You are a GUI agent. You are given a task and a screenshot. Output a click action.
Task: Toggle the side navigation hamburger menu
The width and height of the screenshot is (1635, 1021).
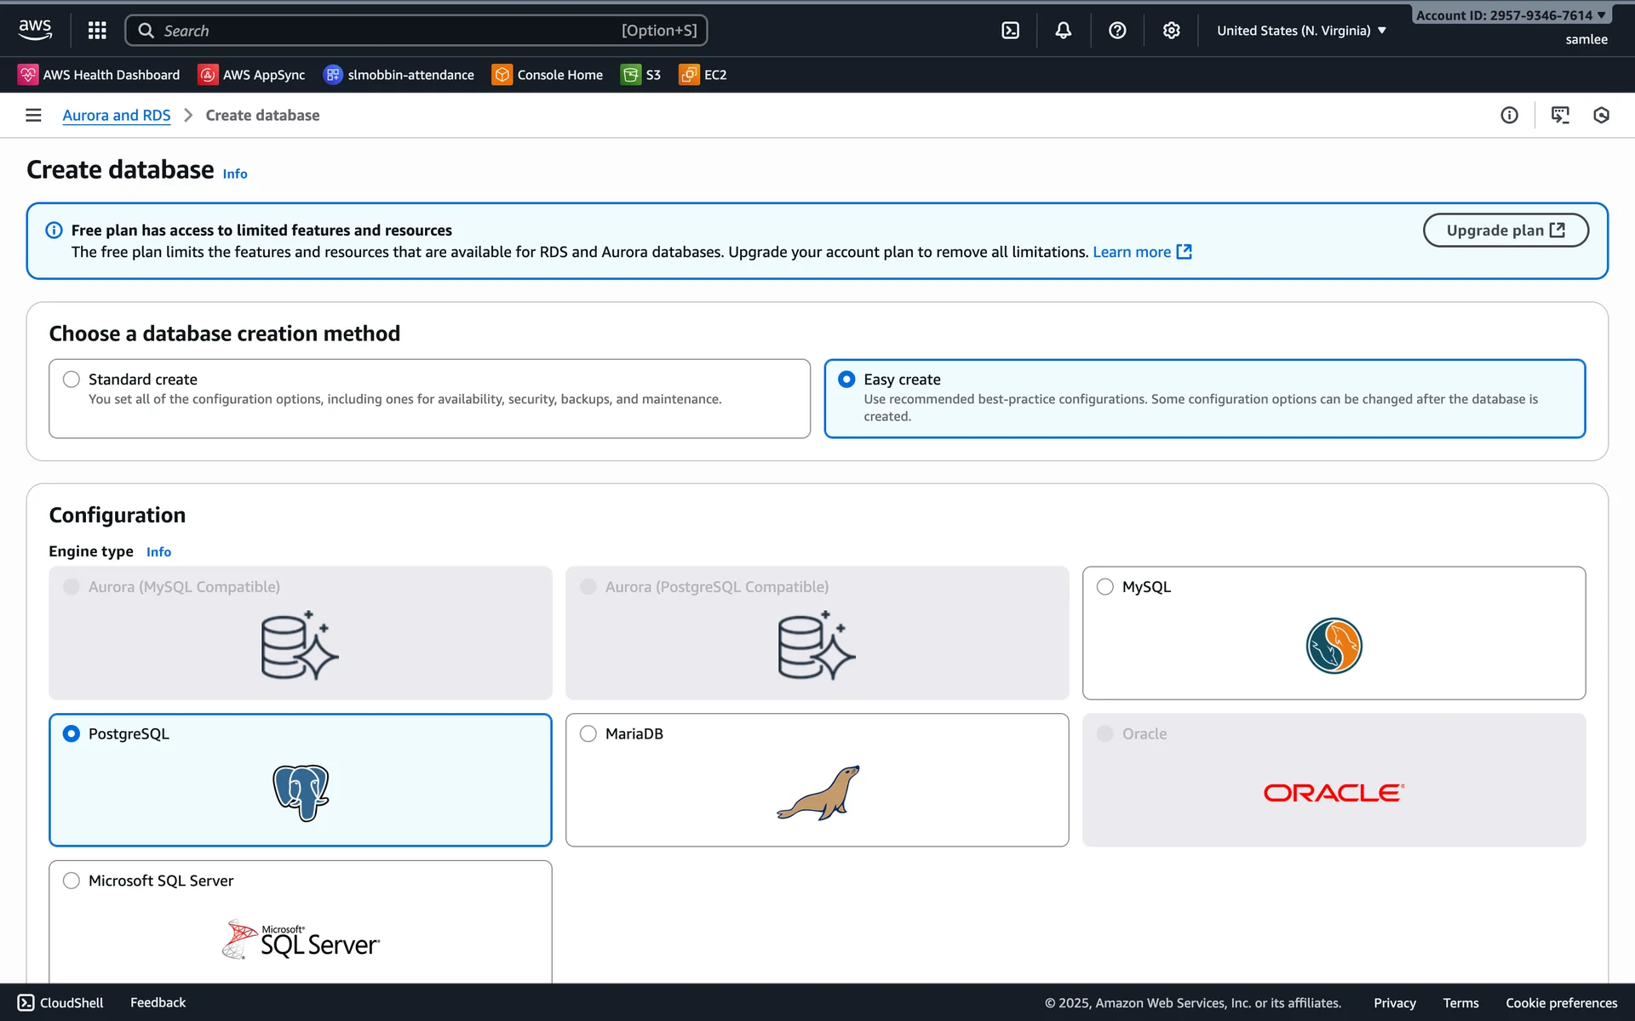click(x=33, y=115)
